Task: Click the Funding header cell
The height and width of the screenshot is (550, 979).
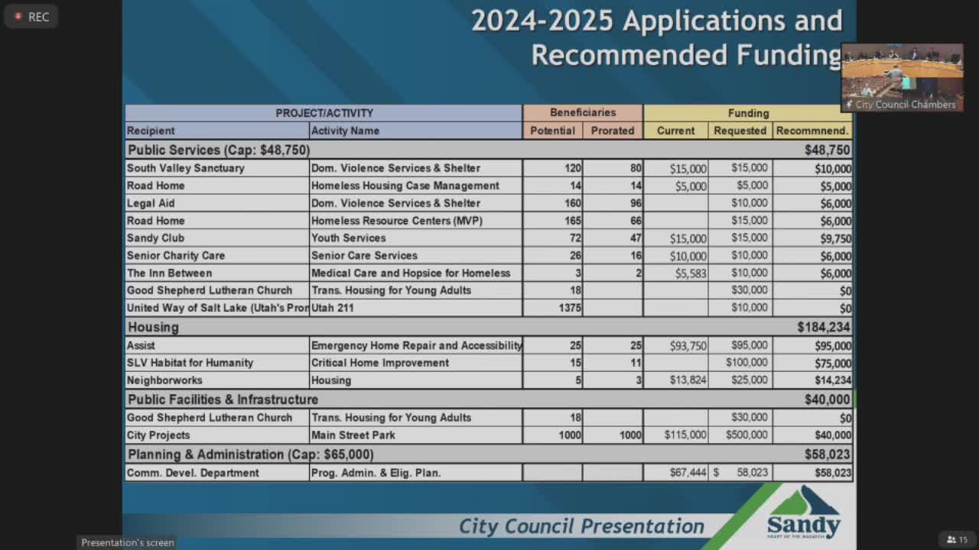Action: (x=748, y=112)
